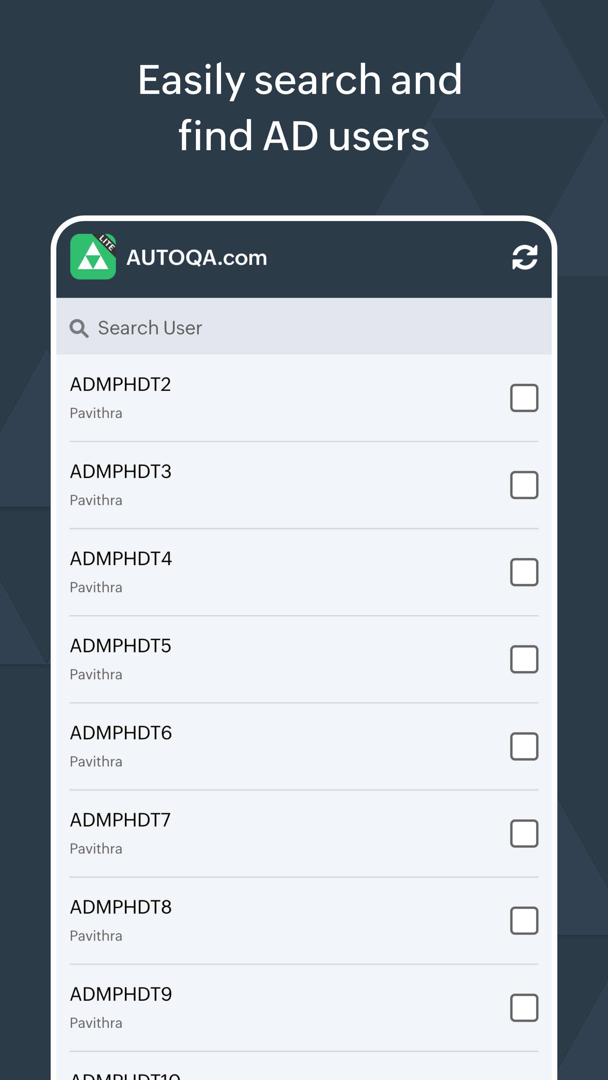Tap Pavithra under ADMPHDT4
The image size is (608, 1080).
click(x=96, y=587)
